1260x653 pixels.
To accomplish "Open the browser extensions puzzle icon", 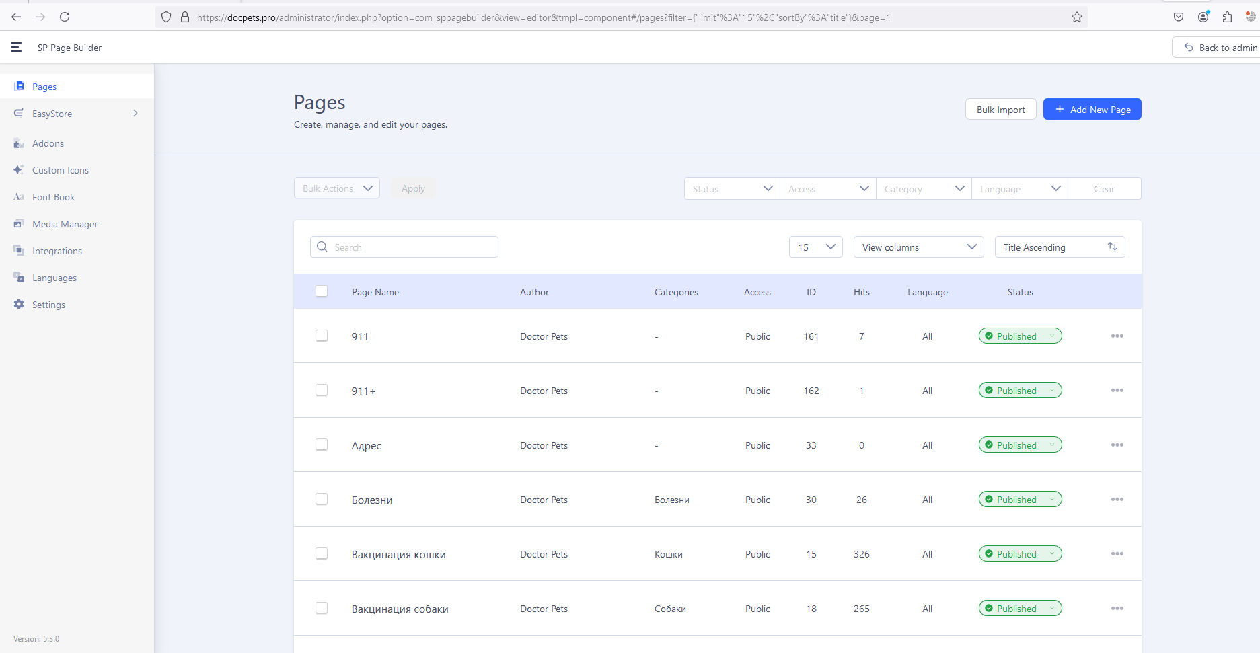I will 1227,17.
